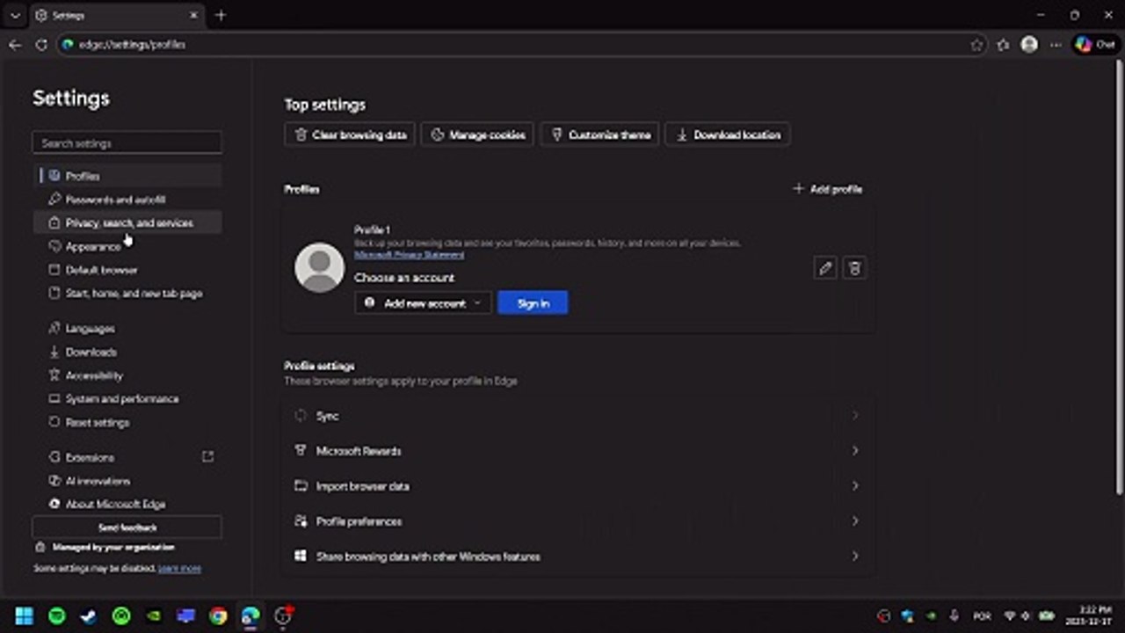
Task: Open Downloads settings
Action: click(127, 353)
